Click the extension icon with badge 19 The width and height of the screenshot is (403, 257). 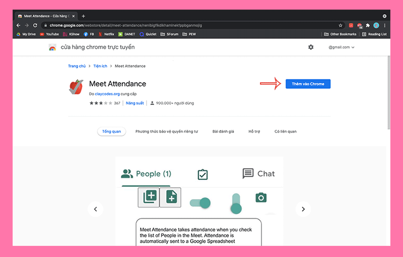[x=360, y=25]
